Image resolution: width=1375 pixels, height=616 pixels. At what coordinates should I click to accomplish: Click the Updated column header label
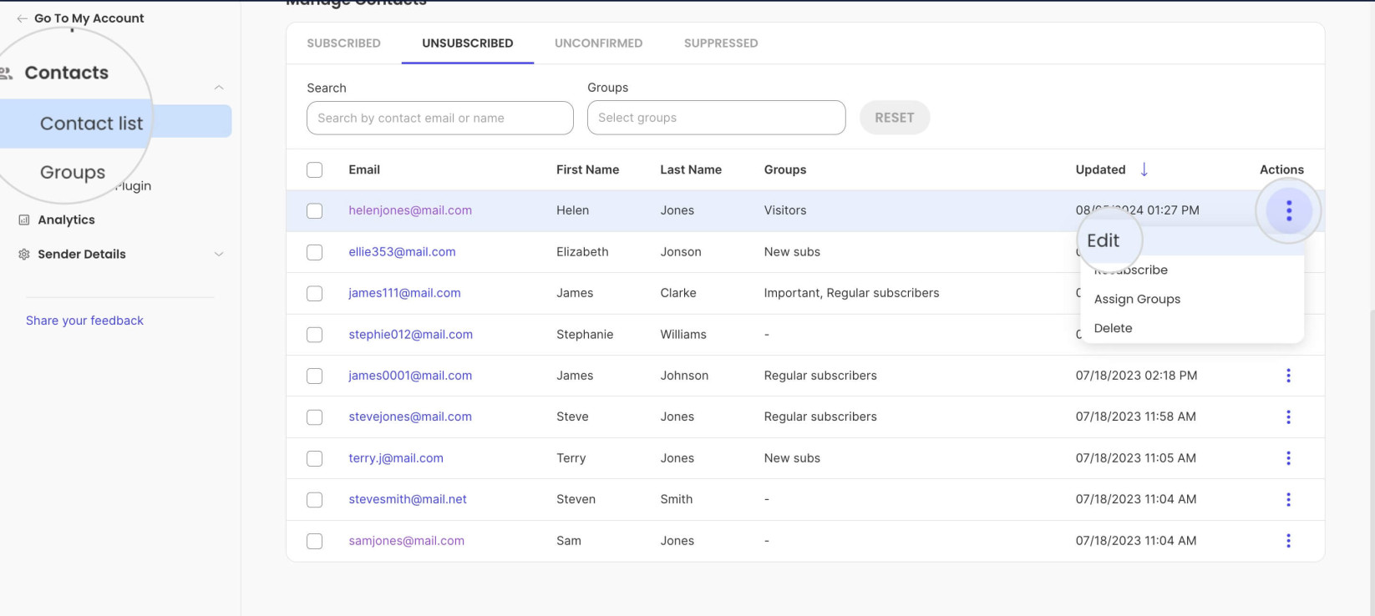coord(1100,169)
